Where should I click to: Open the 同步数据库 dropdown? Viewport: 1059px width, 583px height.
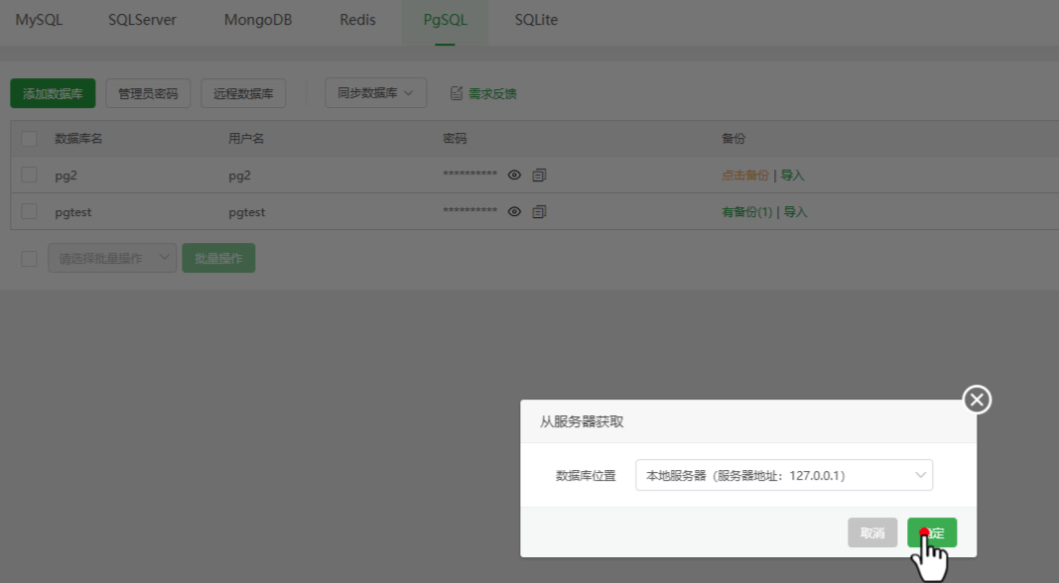click(375, 93)
